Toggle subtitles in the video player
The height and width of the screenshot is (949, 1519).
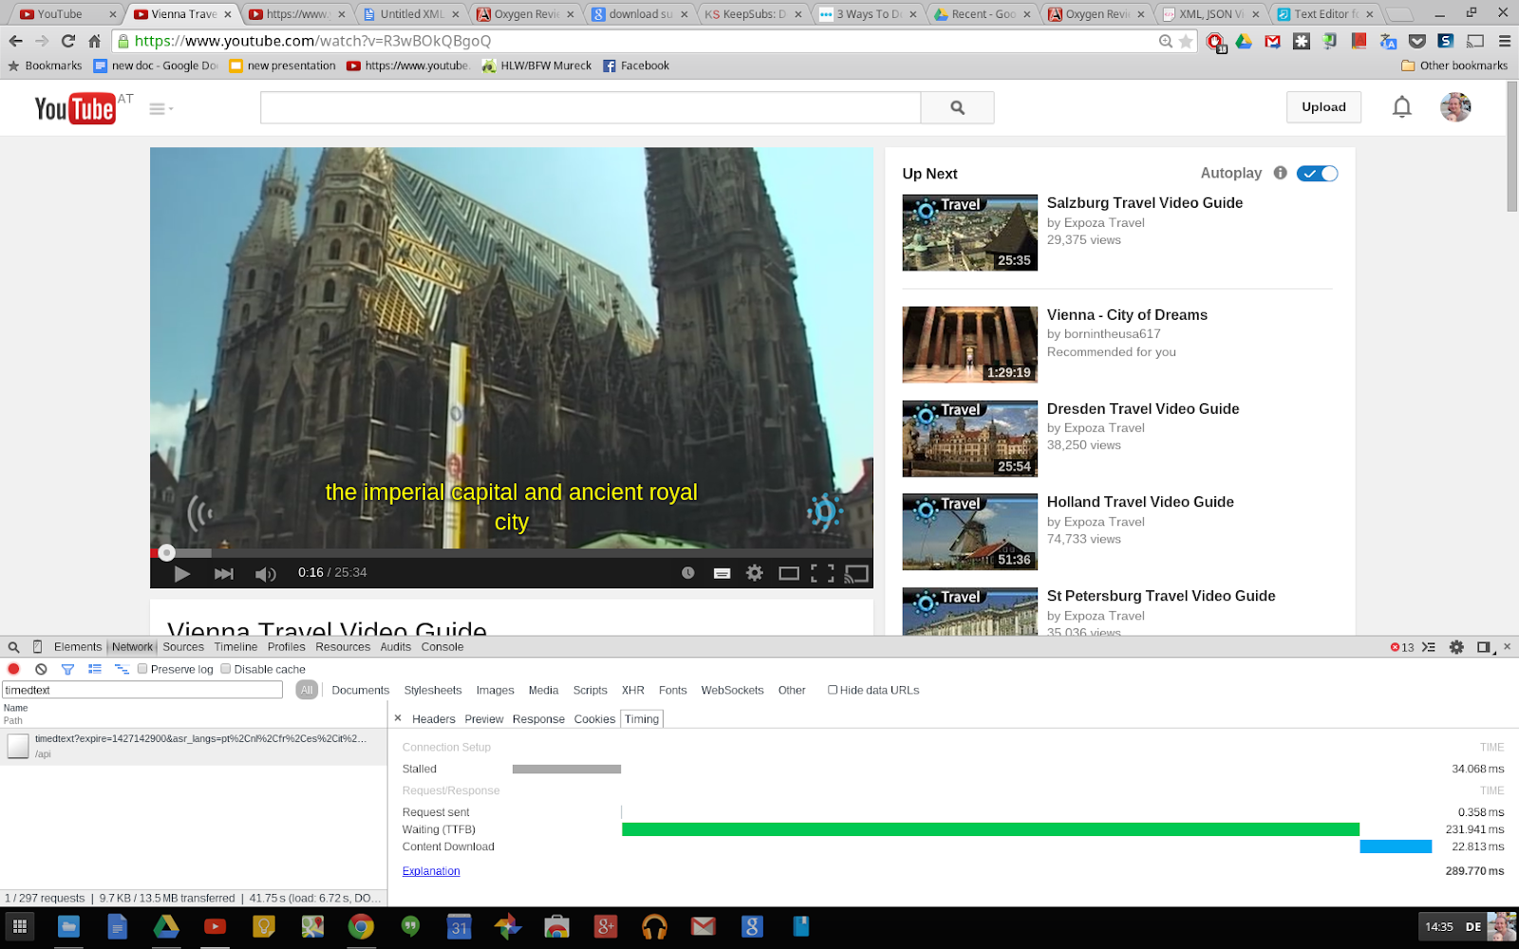coord(722,573)
